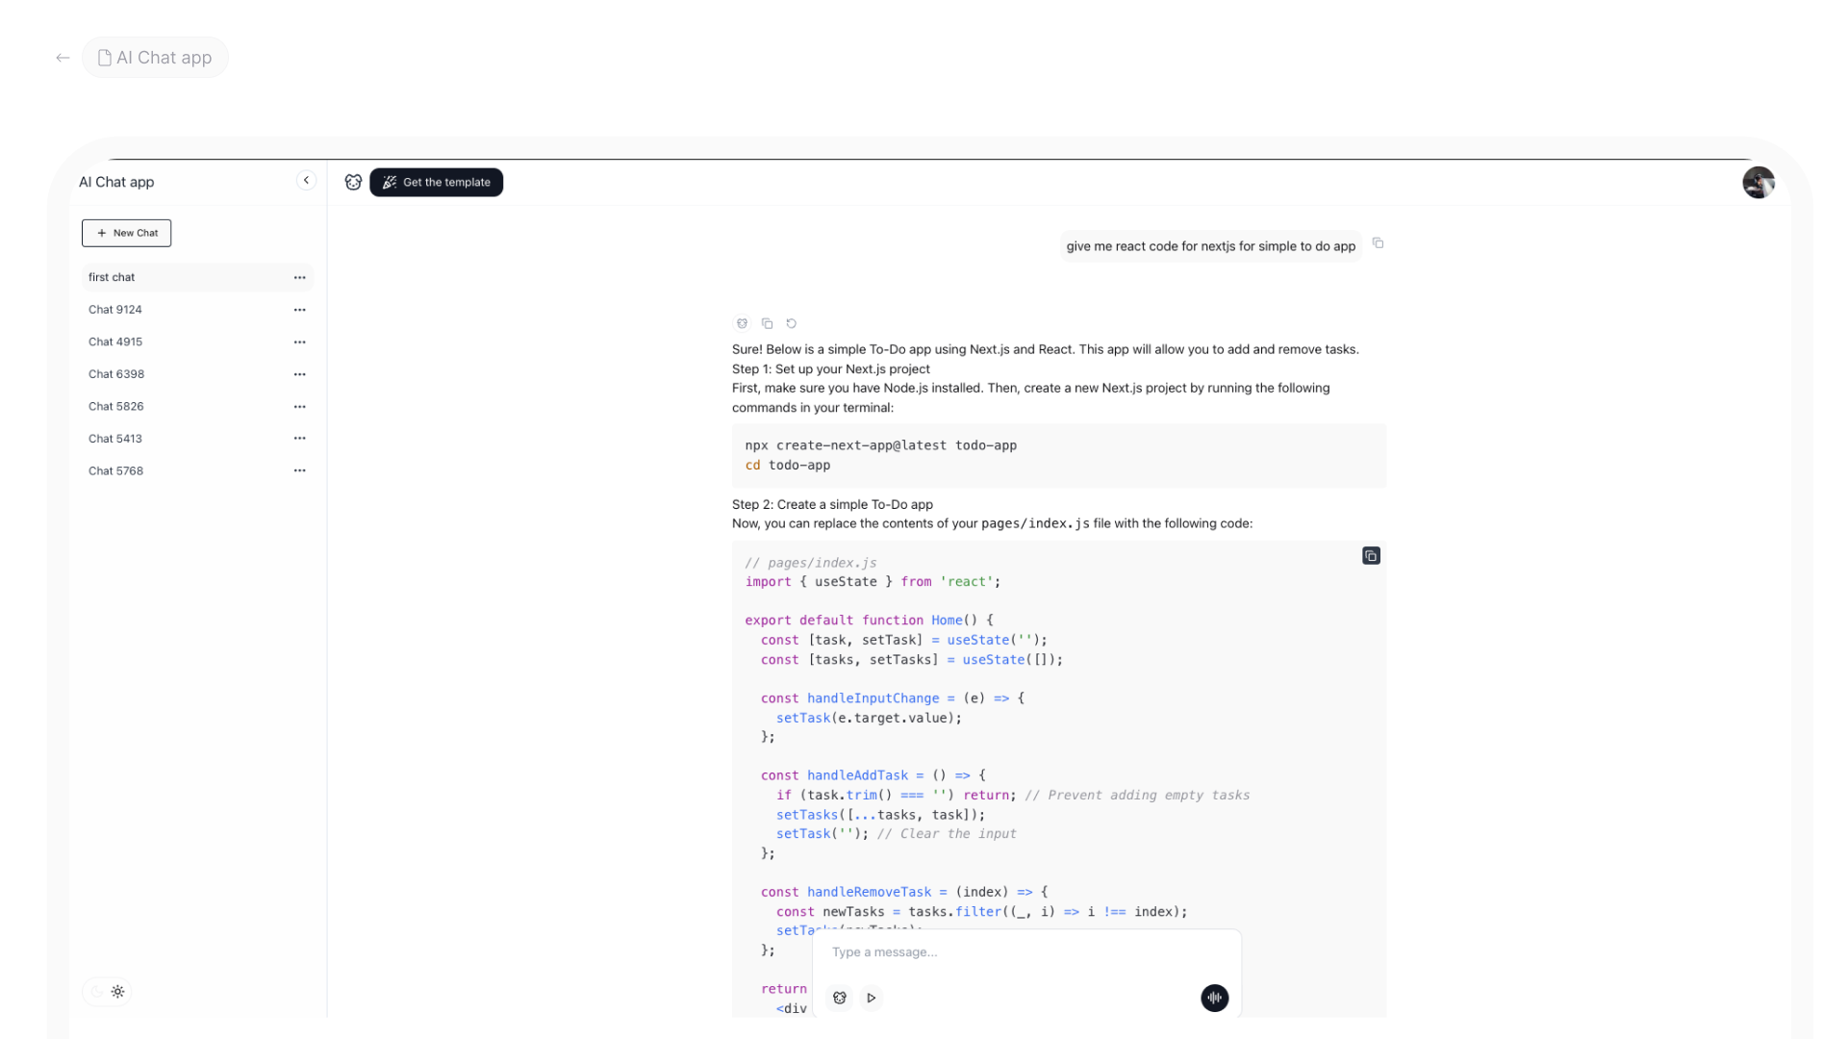
Task: Open options menu for Chat 5768
Action: 299,470
